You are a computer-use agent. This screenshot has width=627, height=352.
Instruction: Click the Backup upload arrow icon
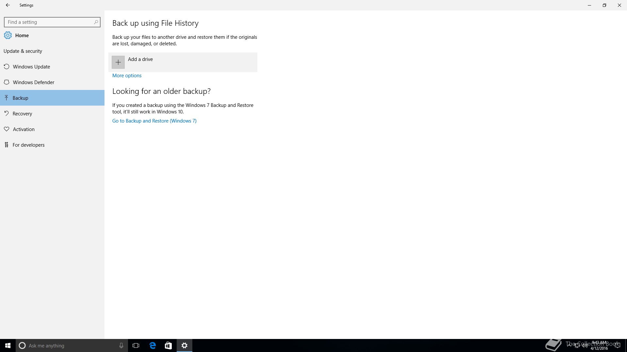6,98
